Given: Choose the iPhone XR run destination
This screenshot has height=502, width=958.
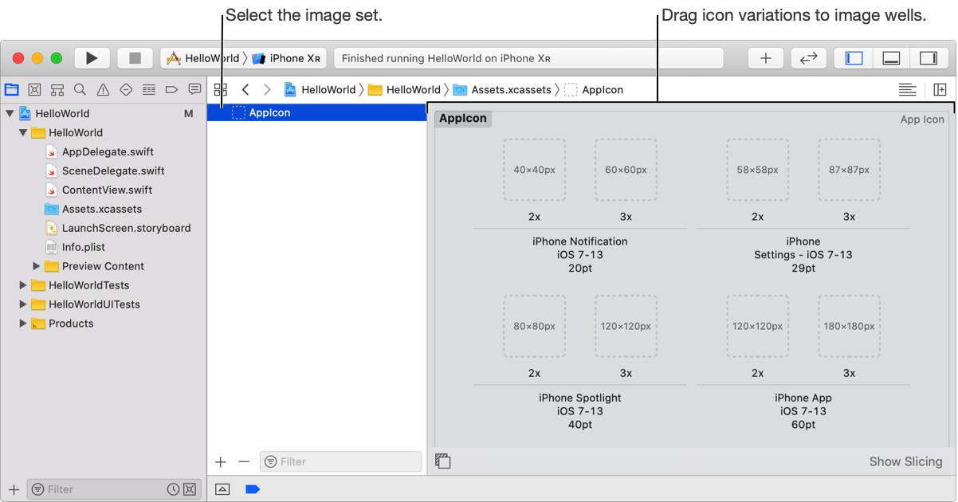Looking at the screenshot, I should coord(285,58).
